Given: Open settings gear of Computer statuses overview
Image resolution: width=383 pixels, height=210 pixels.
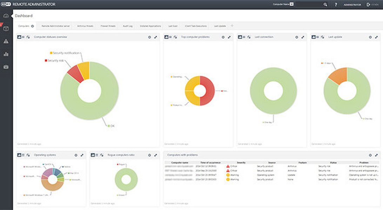Looking at the screenshot, I should [149, 37].
